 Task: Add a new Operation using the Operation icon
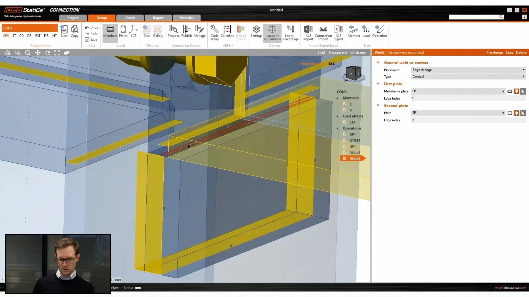pyautogui.click(x=379, y=31)
